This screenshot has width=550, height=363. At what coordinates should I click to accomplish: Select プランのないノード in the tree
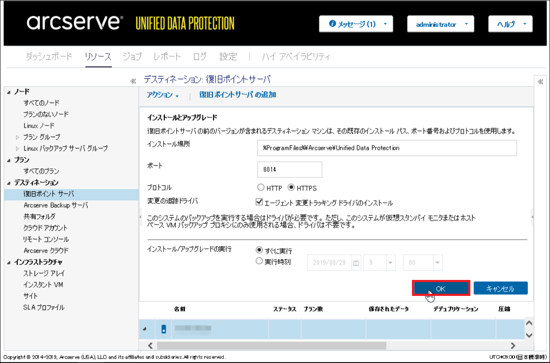[46, 114]
